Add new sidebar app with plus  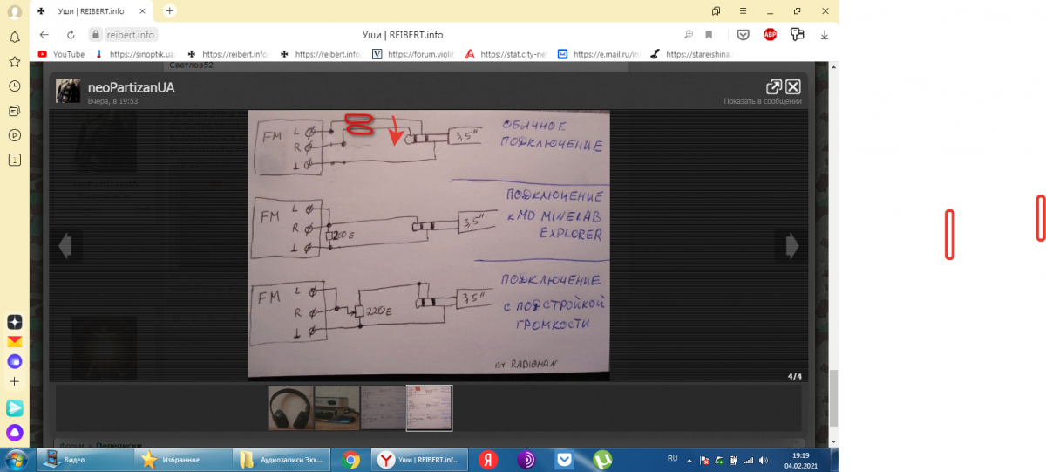pyautogui.click(x=15, y=381)
